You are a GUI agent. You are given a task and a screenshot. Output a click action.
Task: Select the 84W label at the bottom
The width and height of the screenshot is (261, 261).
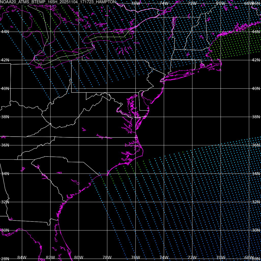(x=22, y=257)
